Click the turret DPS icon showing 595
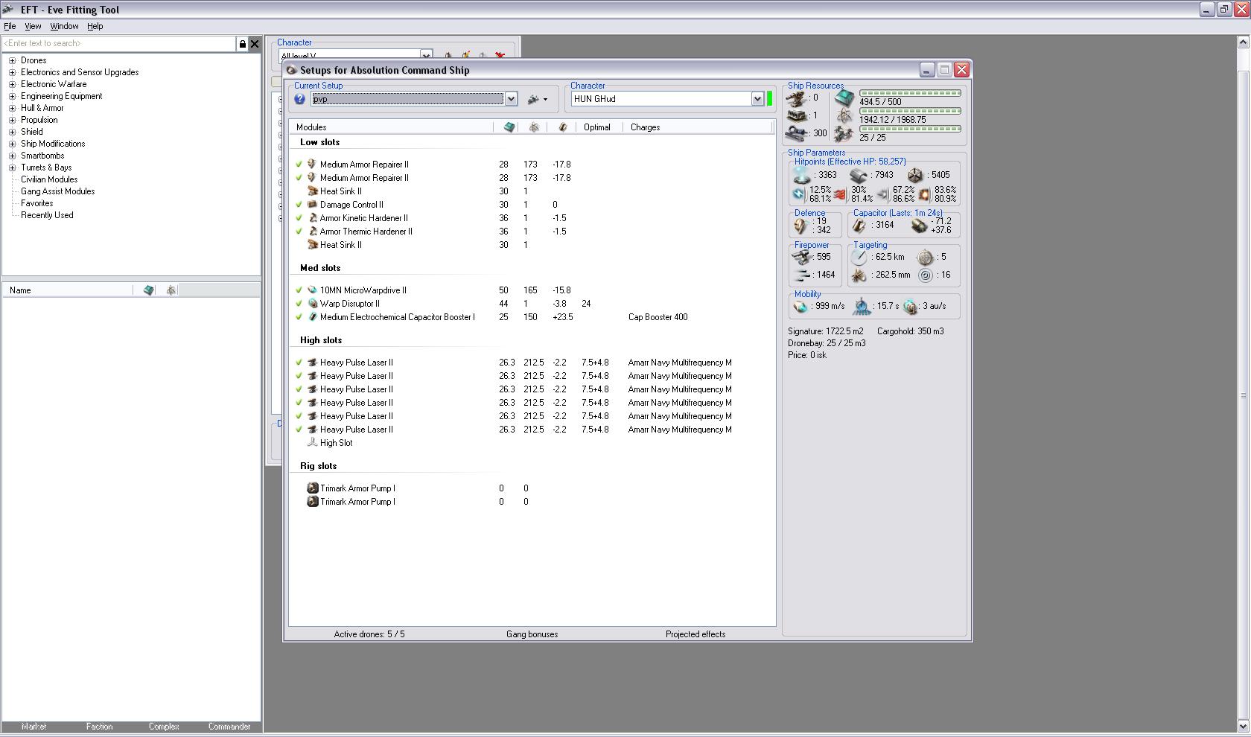Viewport: 1251px width, 737px height. pos(802,258)
